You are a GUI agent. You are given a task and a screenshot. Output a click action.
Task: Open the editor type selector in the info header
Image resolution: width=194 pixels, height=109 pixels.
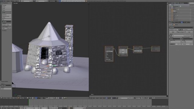coord(2,1)
